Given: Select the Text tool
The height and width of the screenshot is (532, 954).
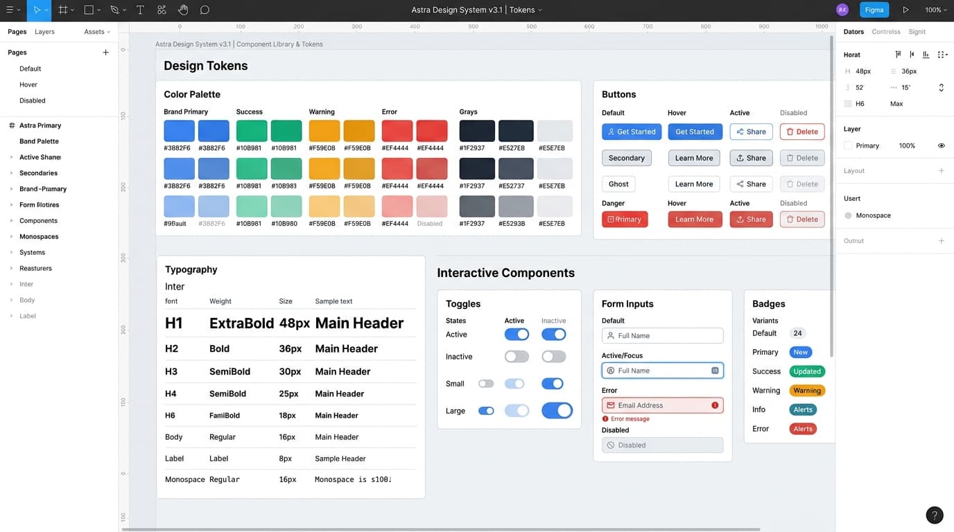Looking at the screenshot, I should pyautogui.click(x=140, y=10).
